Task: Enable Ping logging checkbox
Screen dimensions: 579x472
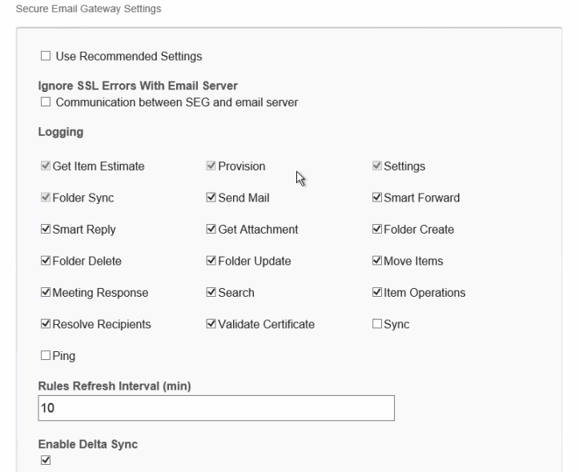Action: (x=45, y=355)
